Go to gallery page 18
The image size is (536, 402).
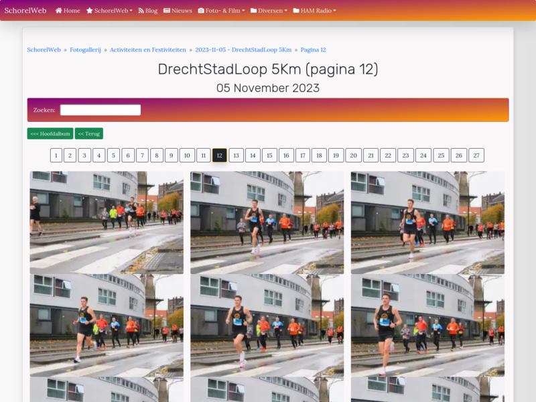tap(319, 155)
